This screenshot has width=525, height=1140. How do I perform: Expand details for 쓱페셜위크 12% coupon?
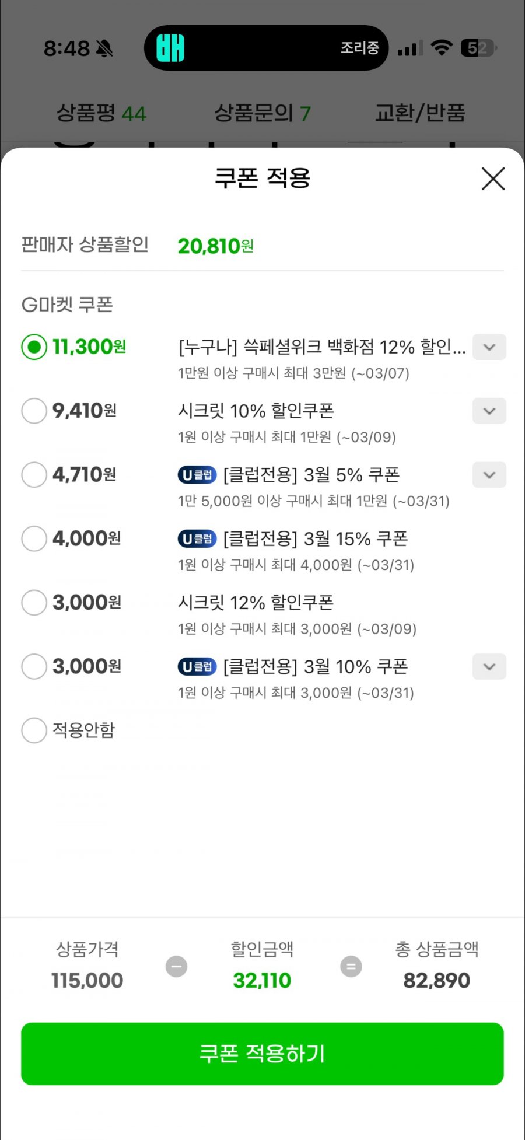tap(489, 347)
